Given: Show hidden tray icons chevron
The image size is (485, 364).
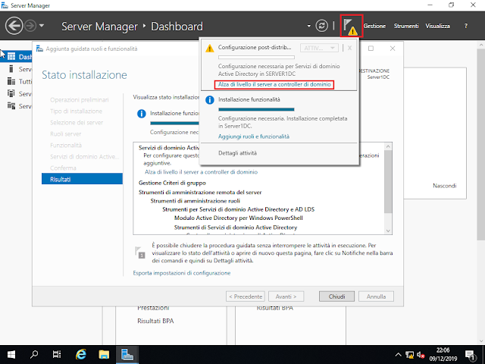Looking at the screenshot, I should pyautogui.click(x=399, y=355).
